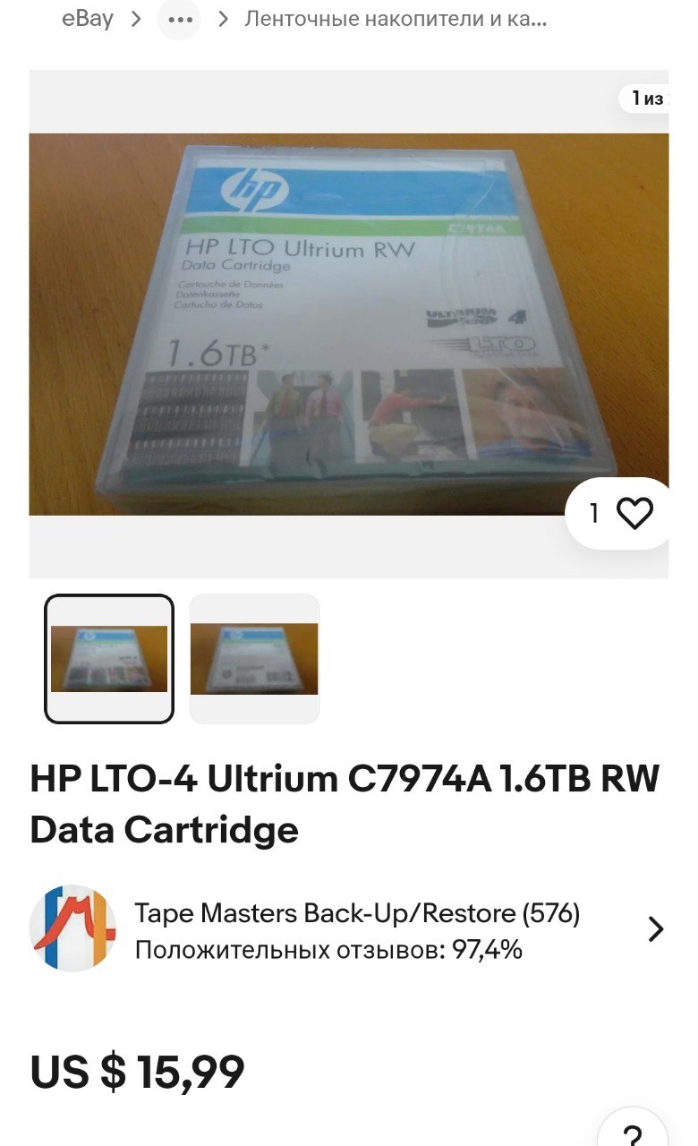Open the eBay breadcrumb link
The width and height of the screenshot is (698, 1146).
[x=88, y=19]
